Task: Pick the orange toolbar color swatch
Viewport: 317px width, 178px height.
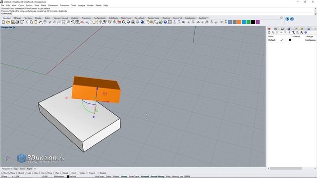Action: 239,22
